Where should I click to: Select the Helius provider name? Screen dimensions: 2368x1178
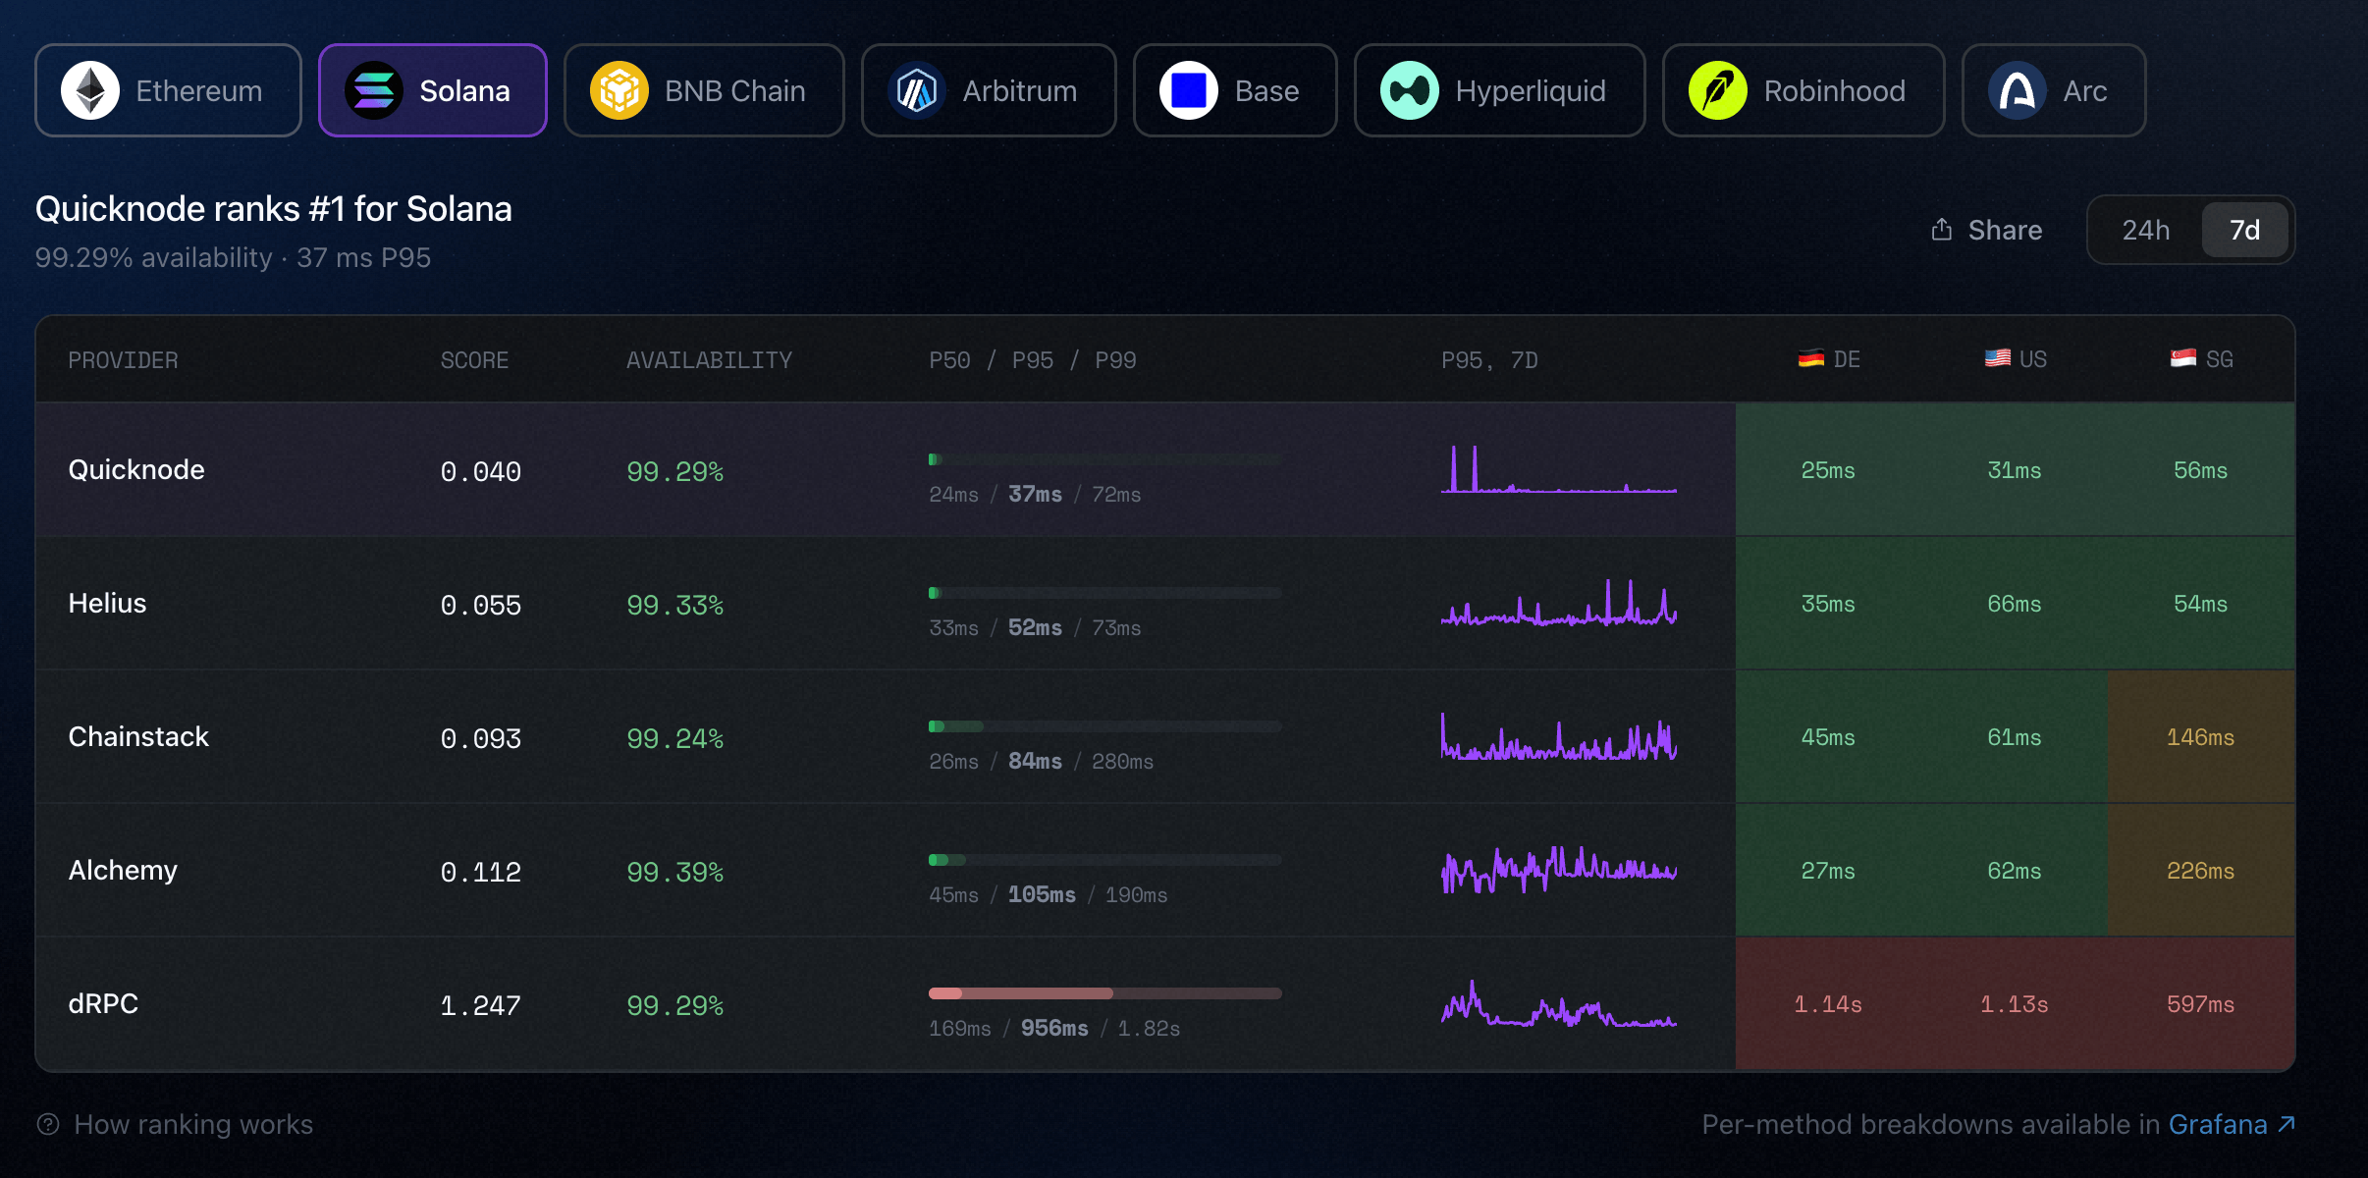click(x=107, y=603)
